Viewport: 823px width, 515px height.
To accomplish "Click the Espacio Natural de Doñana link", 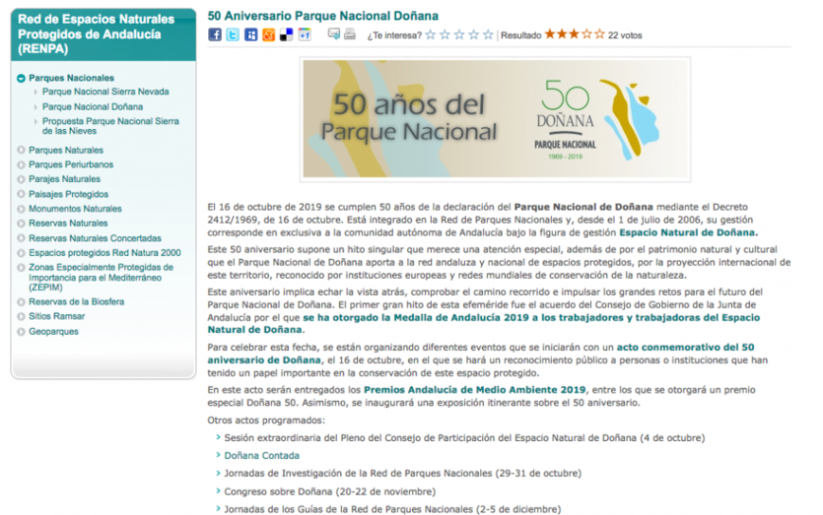I will tap(687, 232).
